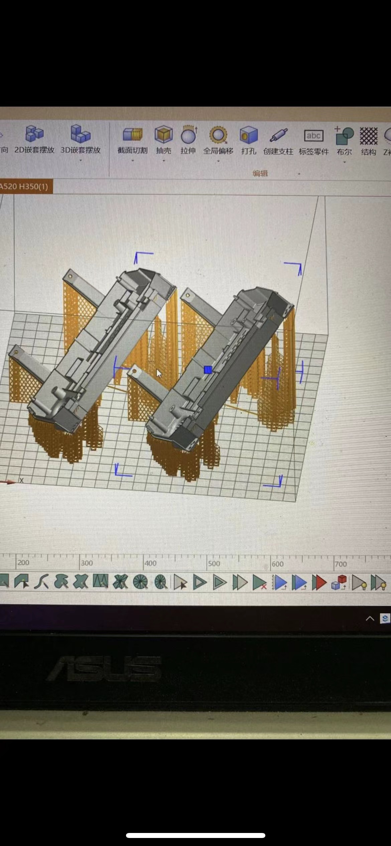
Task: Open the 2D嵌套摆放 nesting tool
Action: pos(34,140)
